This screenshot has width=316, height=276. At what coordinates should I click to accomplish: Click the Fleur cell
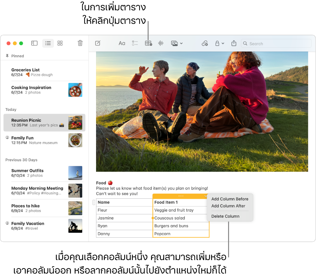tap(124, 210)
